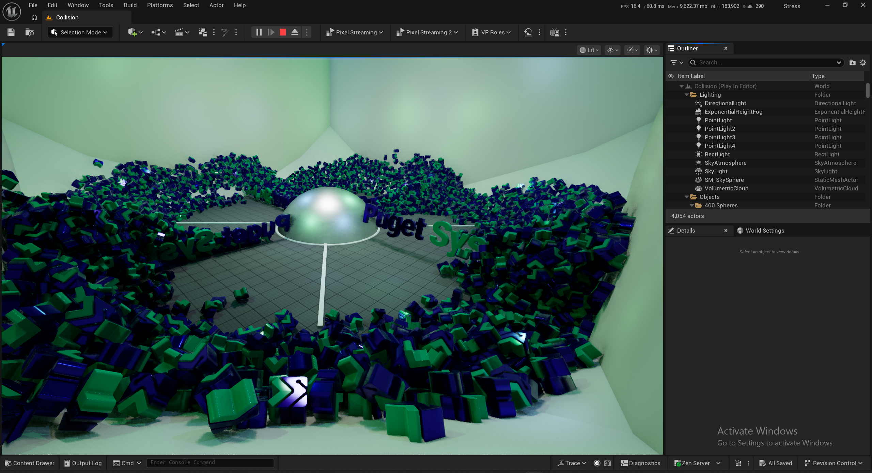Click the Build stacked-layers toolbar icon
The image size is (872, 473).
(203, 32)
